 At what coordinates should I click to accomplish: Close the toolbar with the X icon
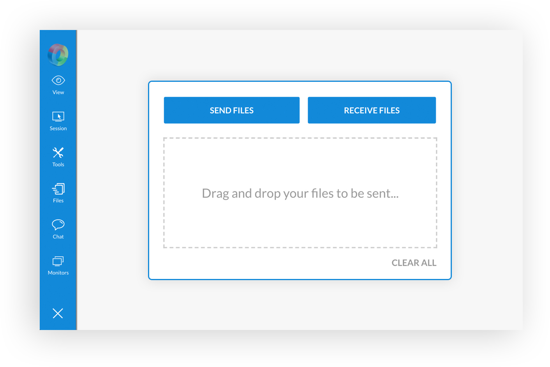[x=58, y=313]
